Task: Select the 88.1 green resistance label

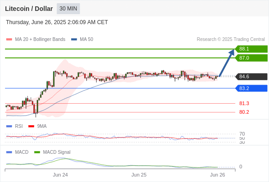Action: point(252,49)
